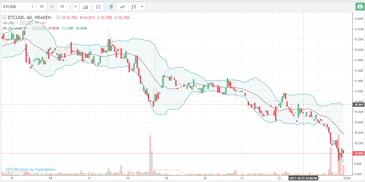Select the Bars chart style

[134, 7]
